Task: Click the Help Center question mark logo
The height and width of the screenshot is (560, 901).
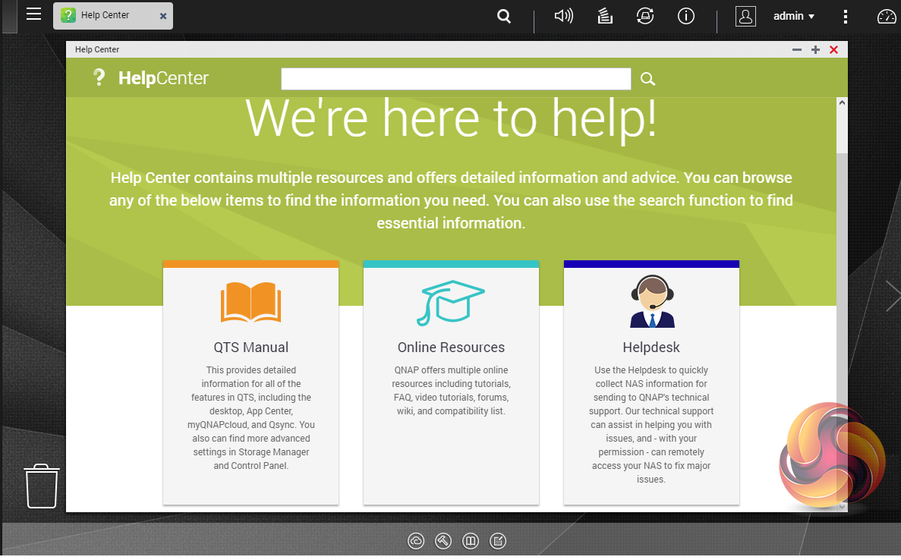Action: (x=99, y=77)
